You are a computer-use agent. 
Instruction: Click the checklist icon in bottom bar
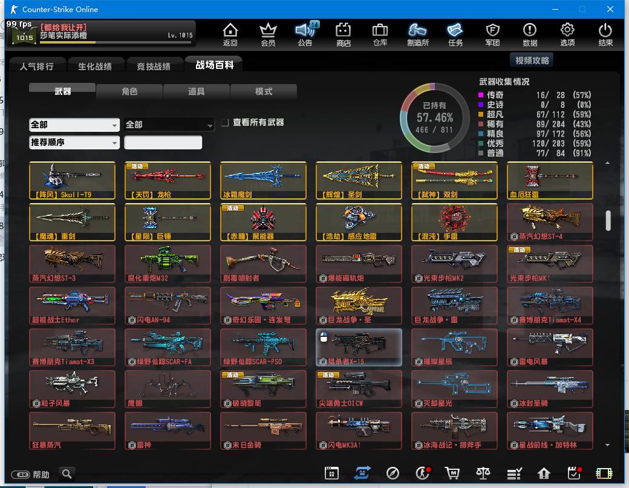click(514, 473)
